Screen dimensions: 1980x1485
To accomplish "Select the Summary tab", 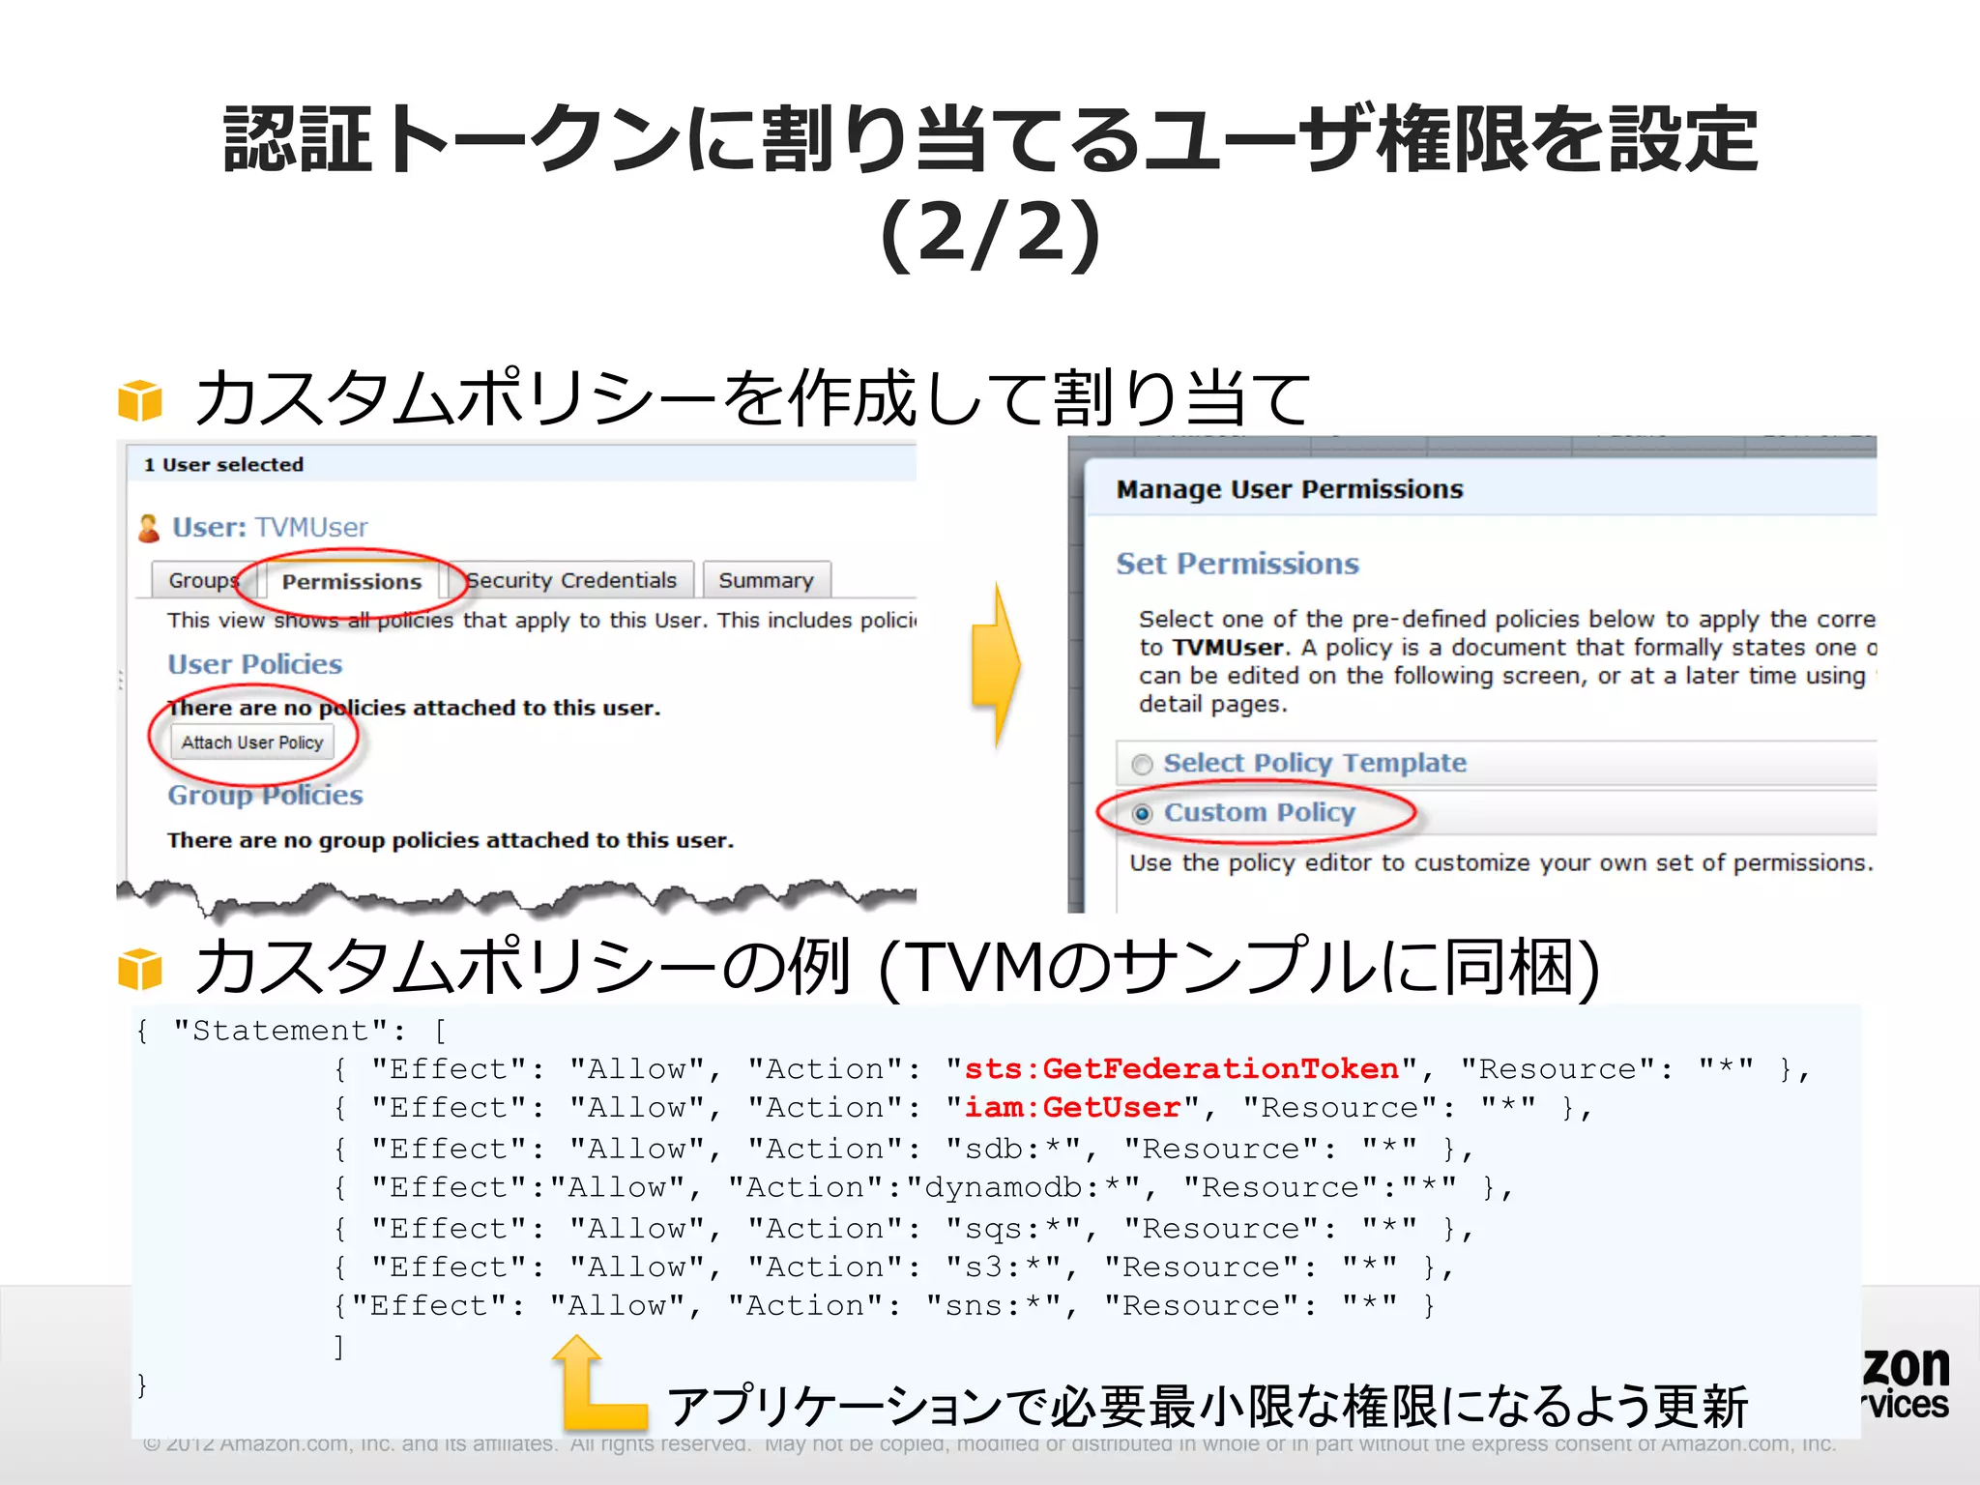I will pyautogui.click(x=766, y=580).
